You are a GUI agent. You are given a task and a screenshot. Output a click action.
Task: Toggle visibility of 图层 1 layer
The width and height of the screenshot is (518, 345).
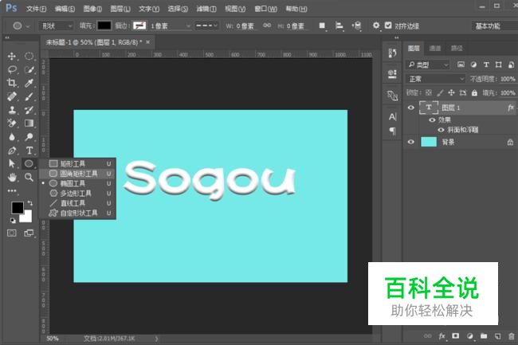411,108
